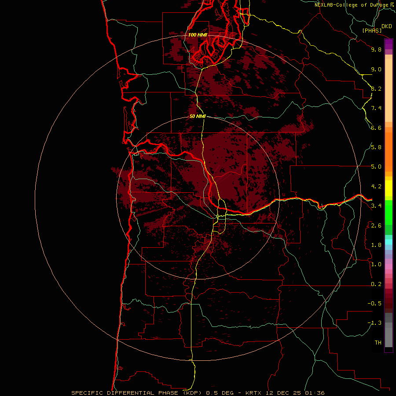Click the [PHAS] legend heading
Viewport: 396px width, 396px height.
point(372,31)
